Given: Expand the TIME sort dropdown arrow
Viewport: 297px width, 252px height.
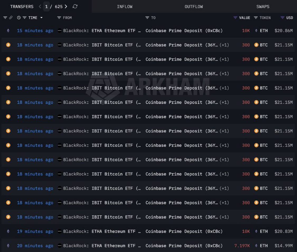Looking at the screenshot, I should coord(41,18).
